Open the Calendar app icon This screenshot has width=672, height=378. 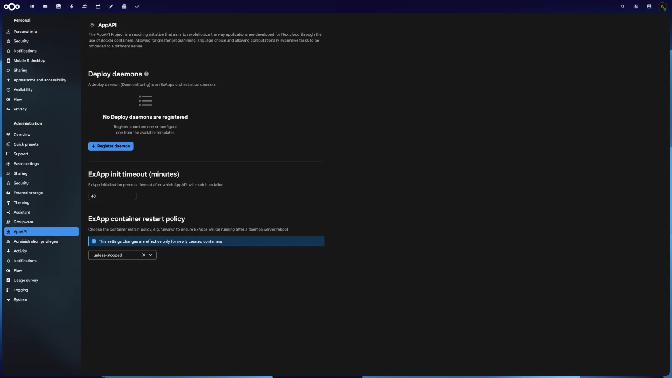coord(98,7)
